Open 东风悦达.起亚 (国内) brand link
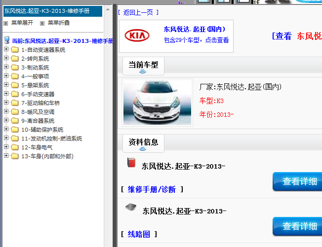The height and width of the screenshot is (247, 322). click(195, 29)
